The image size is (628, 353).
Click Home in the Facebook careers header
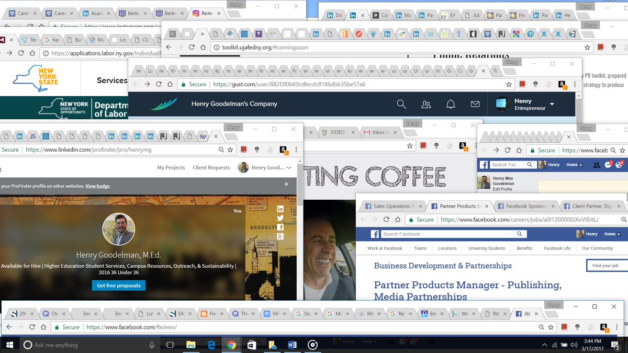point(610,234)
